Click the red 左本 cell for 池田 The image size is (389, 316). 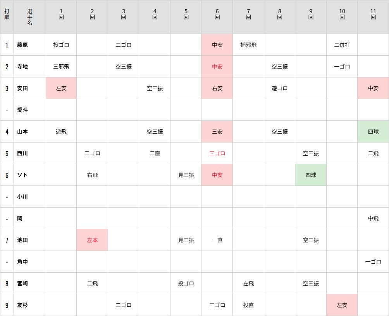point(92,240)
